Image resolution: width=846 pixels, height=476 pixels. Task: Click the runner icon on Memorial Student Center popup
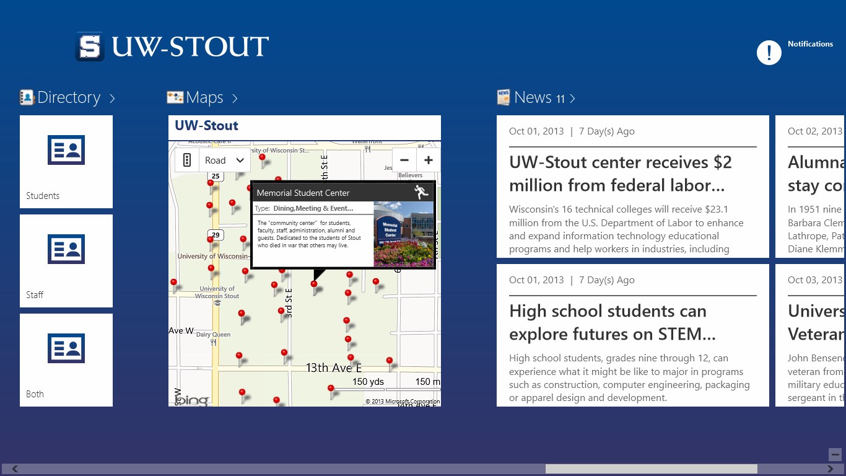(x=421, y=193)
